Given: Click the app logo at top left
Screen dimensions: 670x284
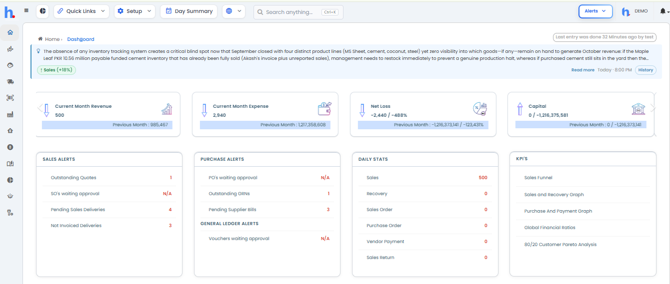Looking at the screenshot, I should (9, 12).
